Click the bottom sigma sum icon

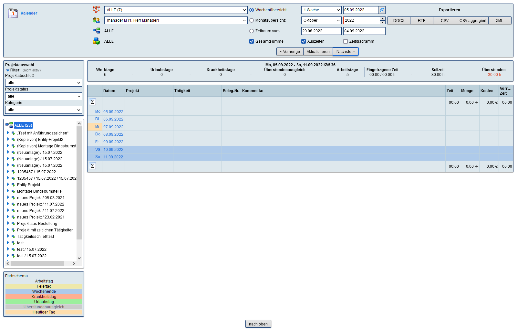(92, 166)
